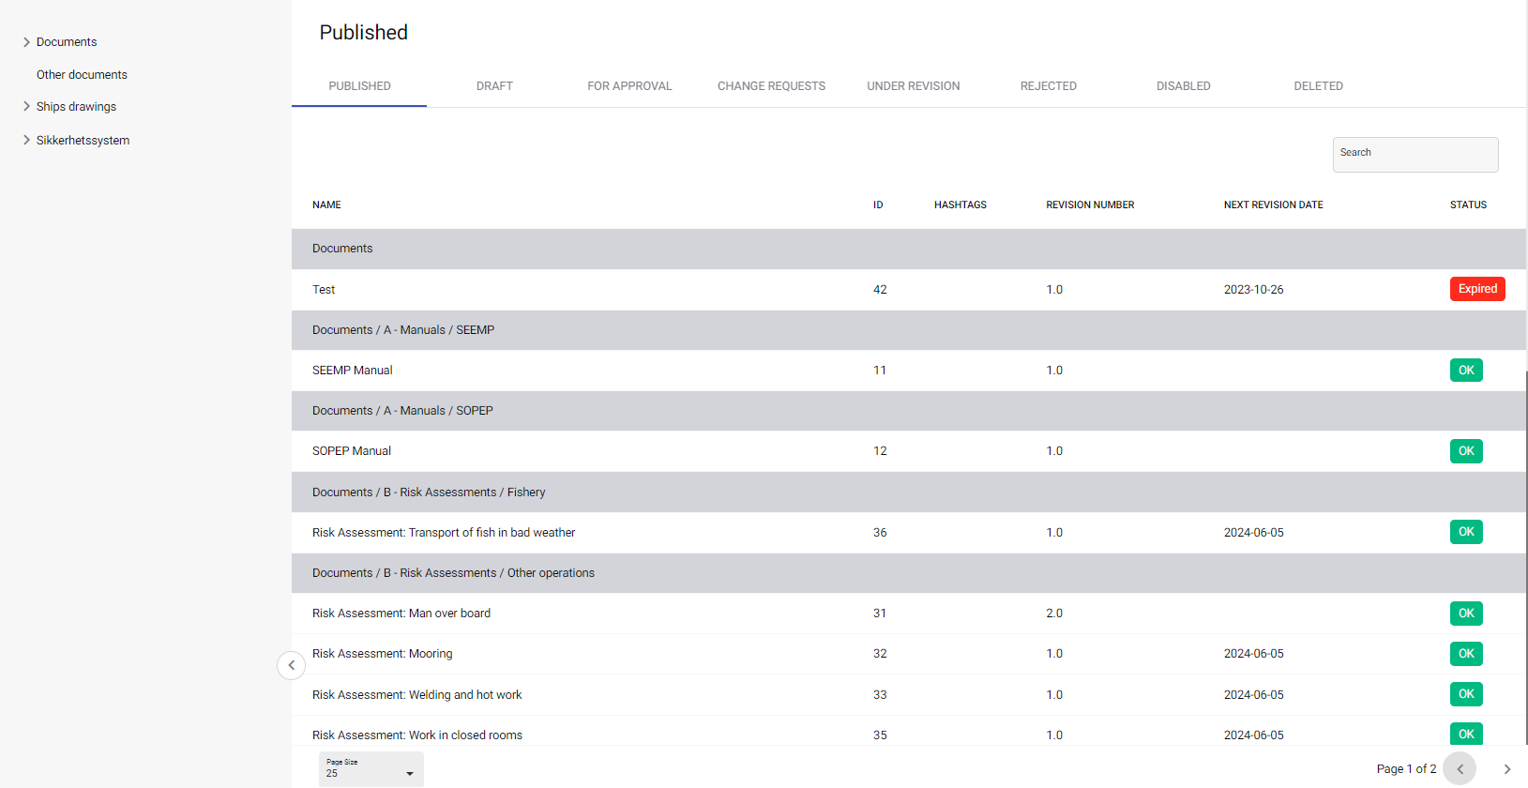
Task: Open the Page Size dropdown
Action: [x=371, y=769]
